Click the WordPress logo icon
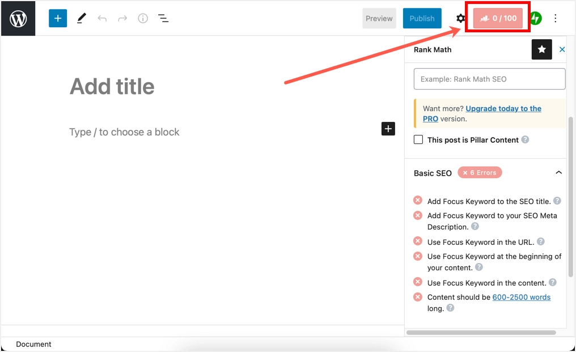The width and height of the screenshot is (576, 352). pyautogui.click(x=18, y=19)
